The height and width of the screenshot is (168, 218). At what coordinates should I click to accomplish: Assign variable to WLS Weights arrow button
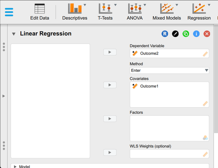[x=110, y=152]
